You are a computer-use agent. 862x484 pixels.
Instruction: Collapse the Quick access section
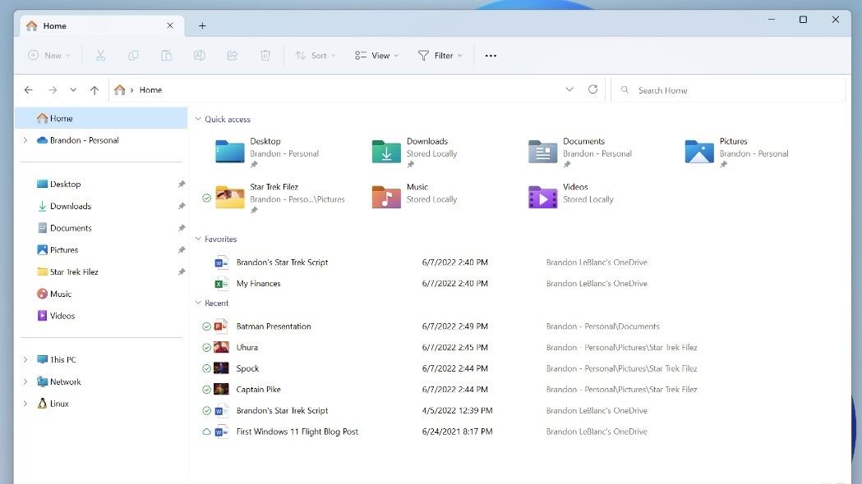198,120
